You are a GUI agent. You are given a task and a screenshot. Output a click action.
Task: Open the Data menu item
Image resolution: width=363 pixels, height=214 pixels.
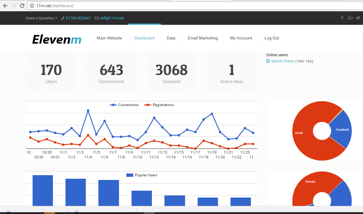[x=171, y=38]
